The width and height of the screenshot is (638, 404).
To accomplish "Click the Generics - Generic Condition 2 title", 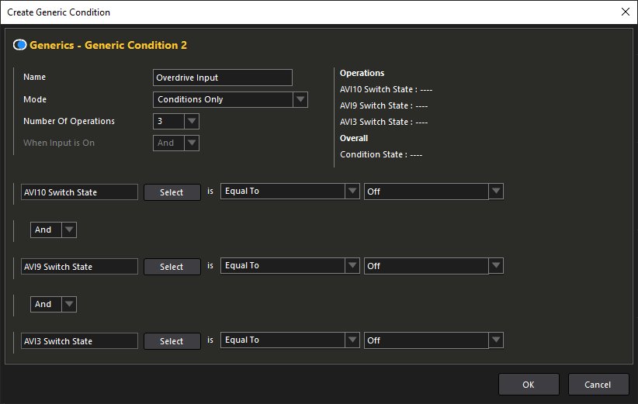I will point(108,45).
